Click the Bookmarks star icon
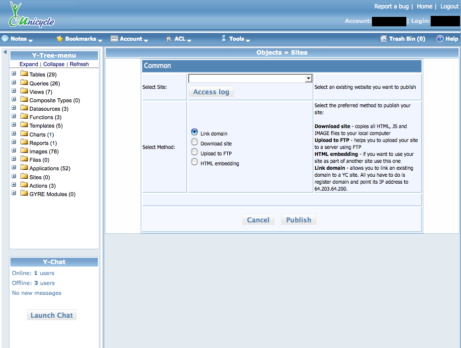Viewport: 461px width, 348px height. click(x=60, y=39)
